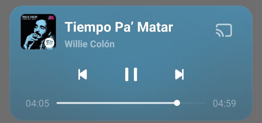Click the song title Tiempo Pa' Matar
Screen dimensions: 262x123
pos(119,27)
